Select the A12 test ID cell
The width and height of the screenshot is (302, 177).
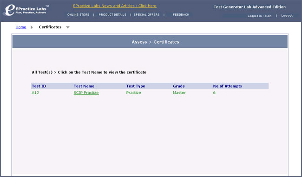click(x=35, y=92)
